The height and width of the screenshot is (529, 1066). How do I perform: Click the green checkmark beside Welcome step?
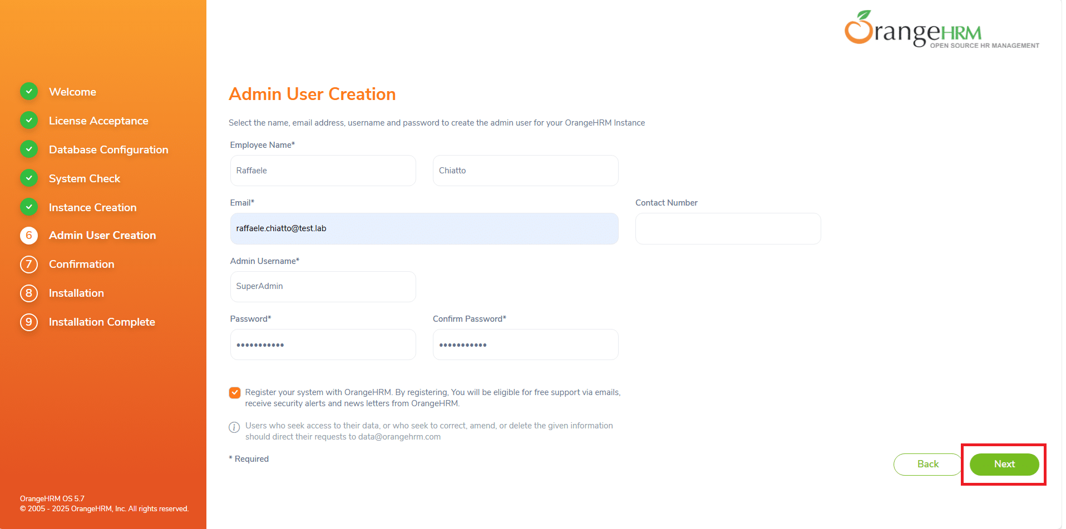point(29,92)
